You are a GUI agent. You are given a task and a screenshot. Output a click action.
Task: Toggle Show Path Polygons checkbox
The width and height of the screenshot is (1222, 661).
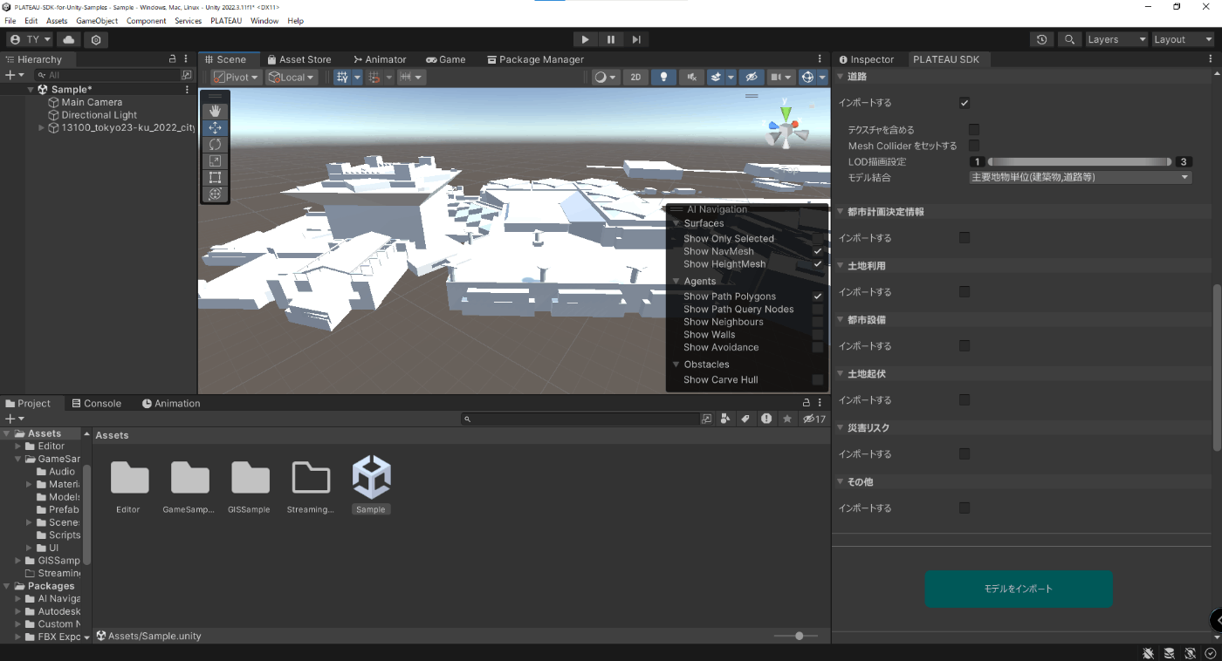pyautogui.click(x=818, y=296)
